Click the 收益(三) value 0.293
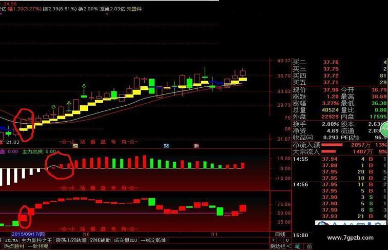This screenshot has width=388, height=250. click(331, 138)
